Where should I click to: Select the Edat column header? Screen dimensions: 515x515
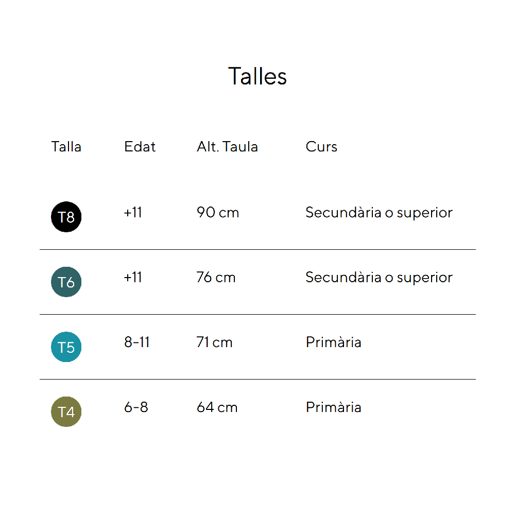click(x=140, y=147)
